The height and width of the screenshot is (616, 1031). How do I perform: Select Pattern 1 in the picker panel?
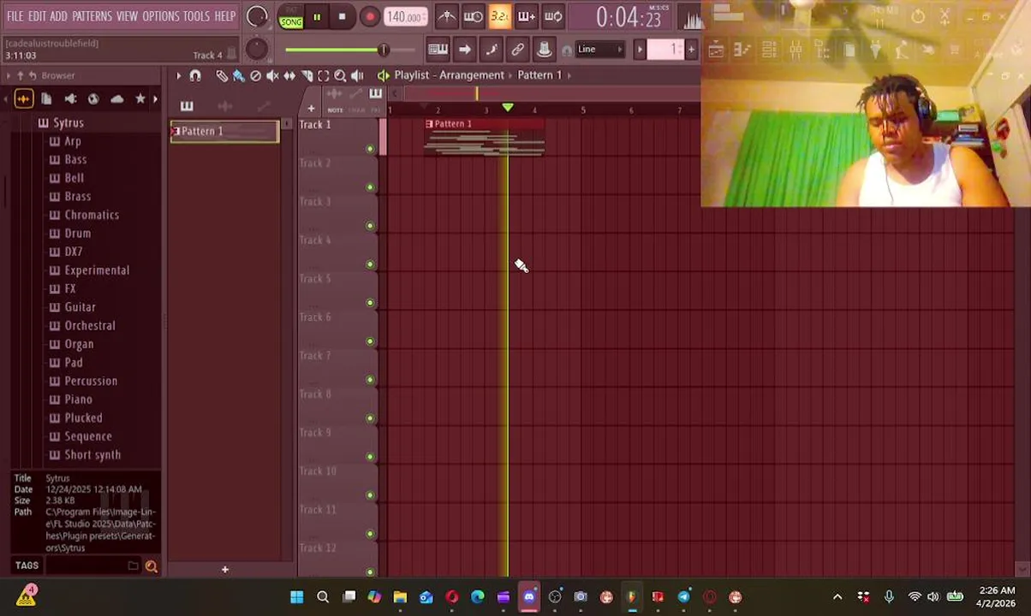pos(224,132)
